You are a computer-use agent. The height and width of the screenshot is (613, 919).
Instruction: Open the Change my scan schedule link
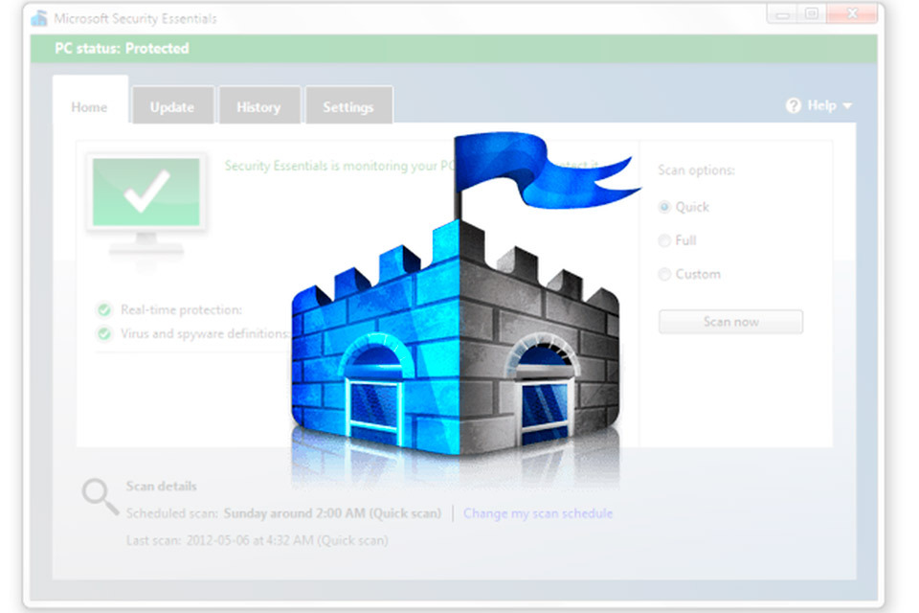click(538, 513)
